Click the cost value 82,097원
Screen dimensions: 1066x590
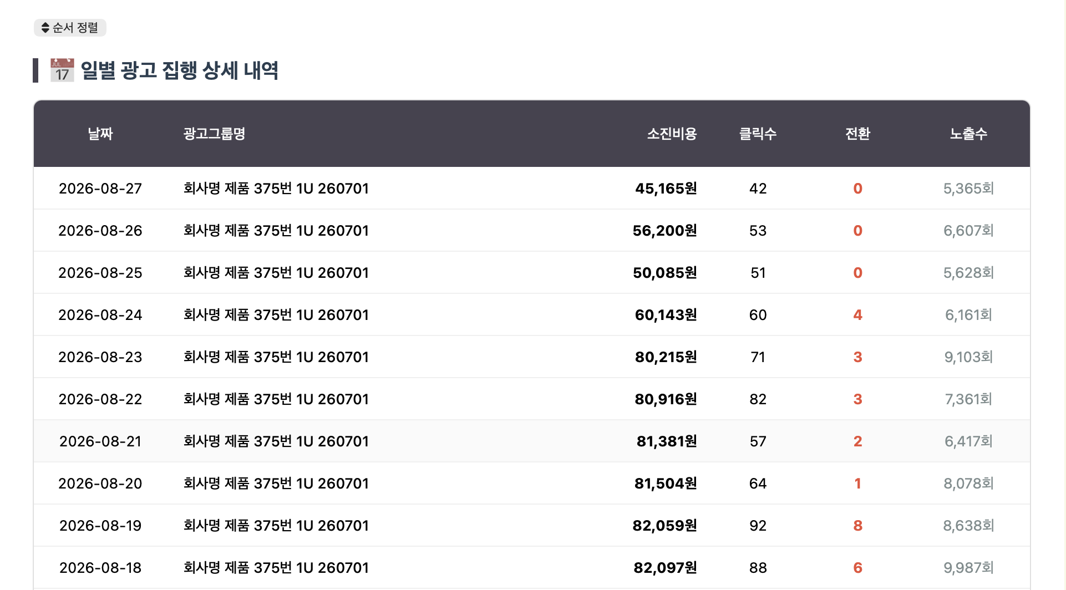point(666,568)
